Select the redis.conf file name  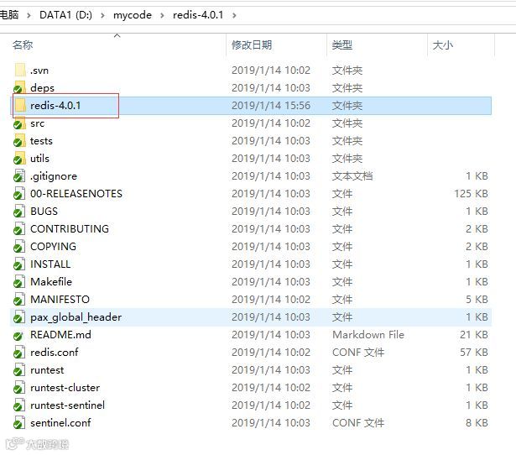(x=55, y=353)
